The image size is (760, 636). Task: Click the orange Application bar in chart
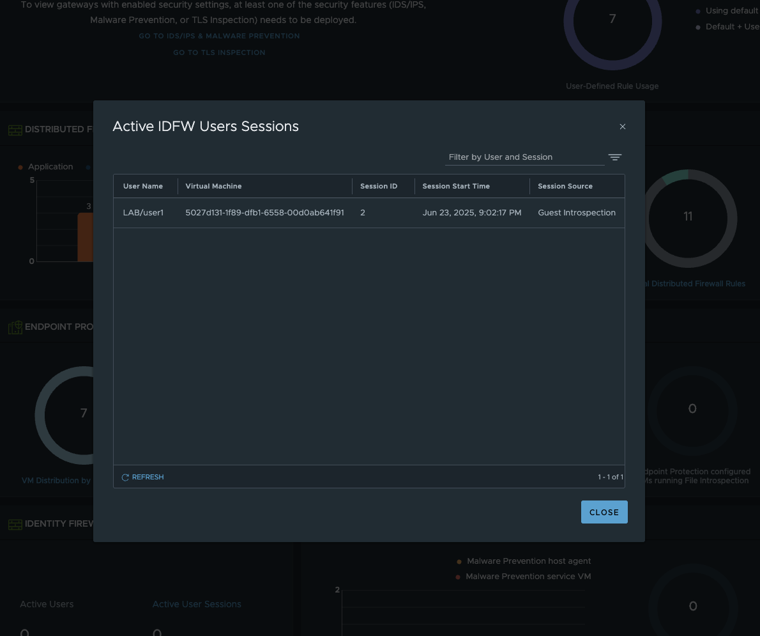[x=86, y=237]
